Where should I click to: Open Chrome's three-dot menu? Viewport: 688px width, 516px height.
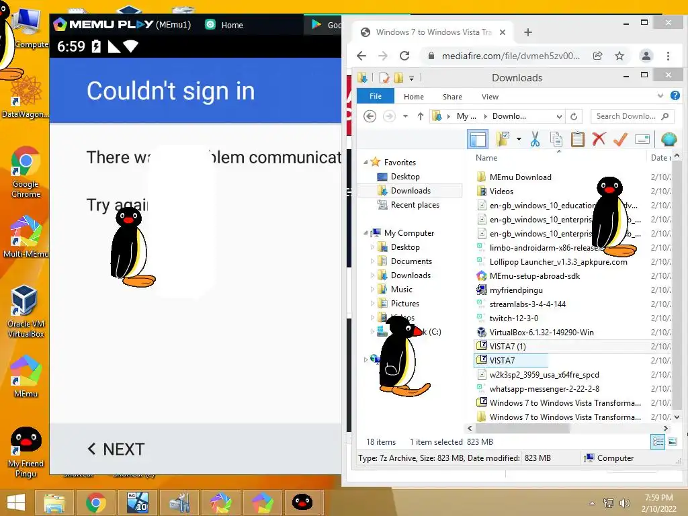coord(668,56)
